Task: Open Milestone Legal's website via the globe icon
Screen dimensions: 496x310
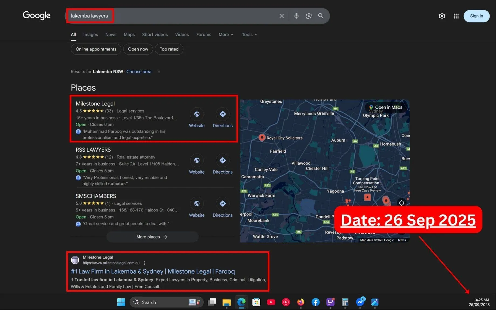Action: pos(197,114)
